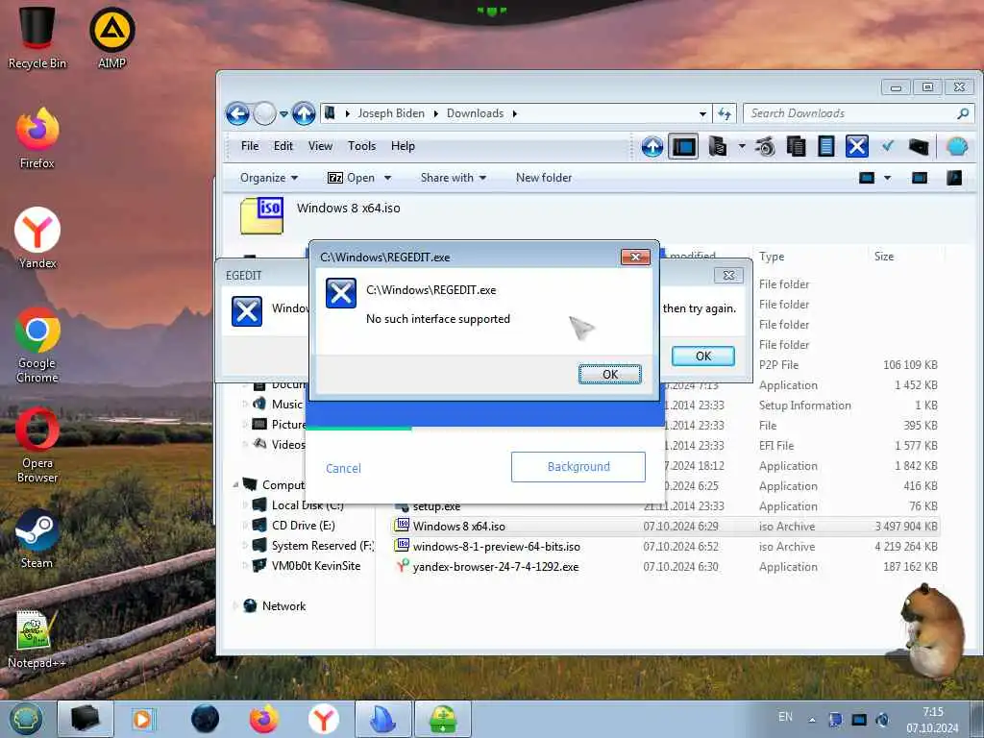The height and width of the screenshot is (738, 984).
Task: Toggle the highlighted pane layout toolbar icon
Action: (x=683, y=147)
